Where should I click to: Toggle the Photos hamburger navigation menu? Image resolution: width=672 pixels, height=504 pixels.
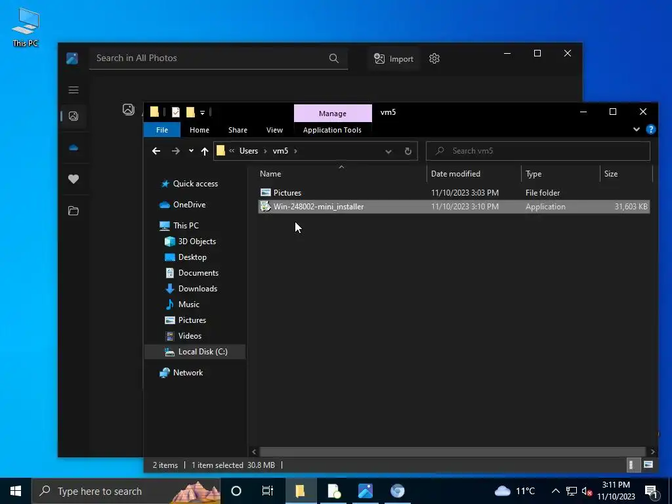point(73,89)
